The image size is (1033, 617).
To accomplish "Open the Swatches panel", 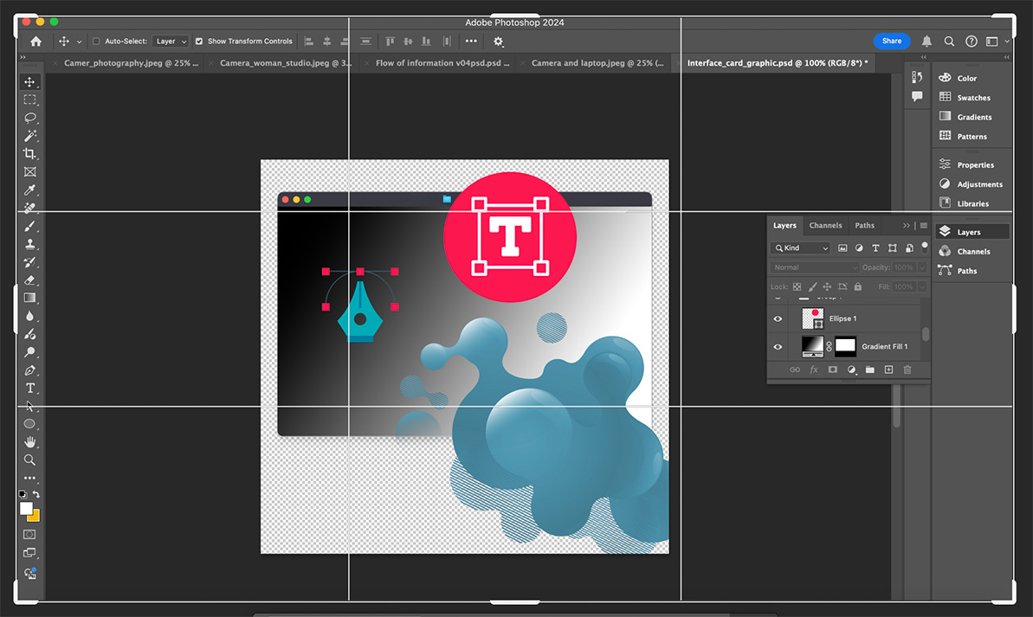I will click(x=972, y=98).
